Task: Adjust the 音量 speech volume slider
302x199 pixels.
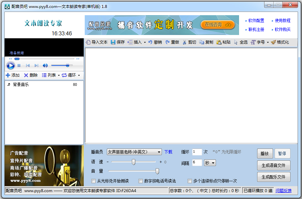Action: pyautogui.click(x=134, y=171)
